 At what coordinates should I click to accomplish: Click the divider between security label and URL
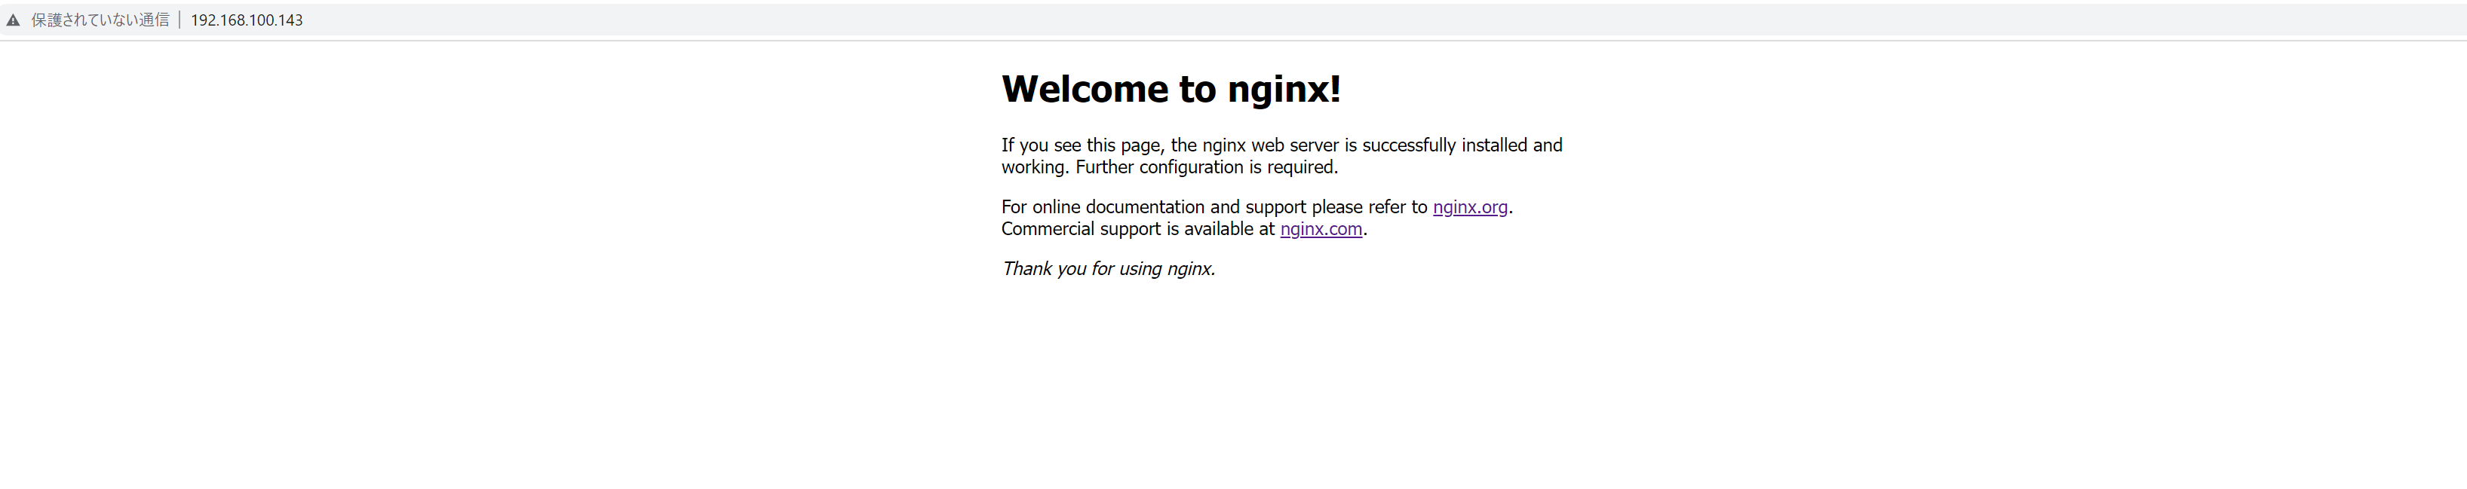click(x=179, y=20)
